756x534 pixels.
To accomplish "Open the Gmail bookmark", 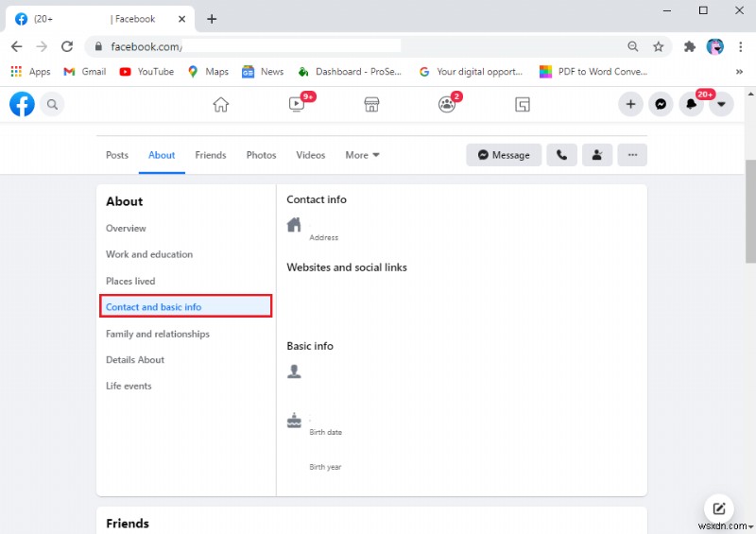I will pyautogui.click(x=85, y=72).
